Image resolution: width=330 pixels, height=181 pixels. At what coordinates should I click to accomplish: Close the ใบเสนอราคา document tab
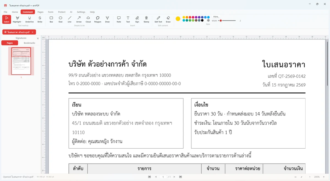tap(32, 32)
